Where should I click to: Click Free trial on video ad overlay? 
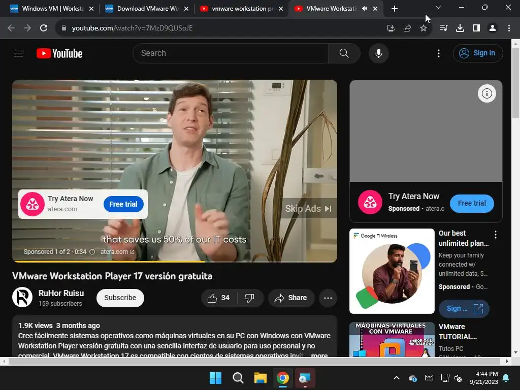coord(123,204)
